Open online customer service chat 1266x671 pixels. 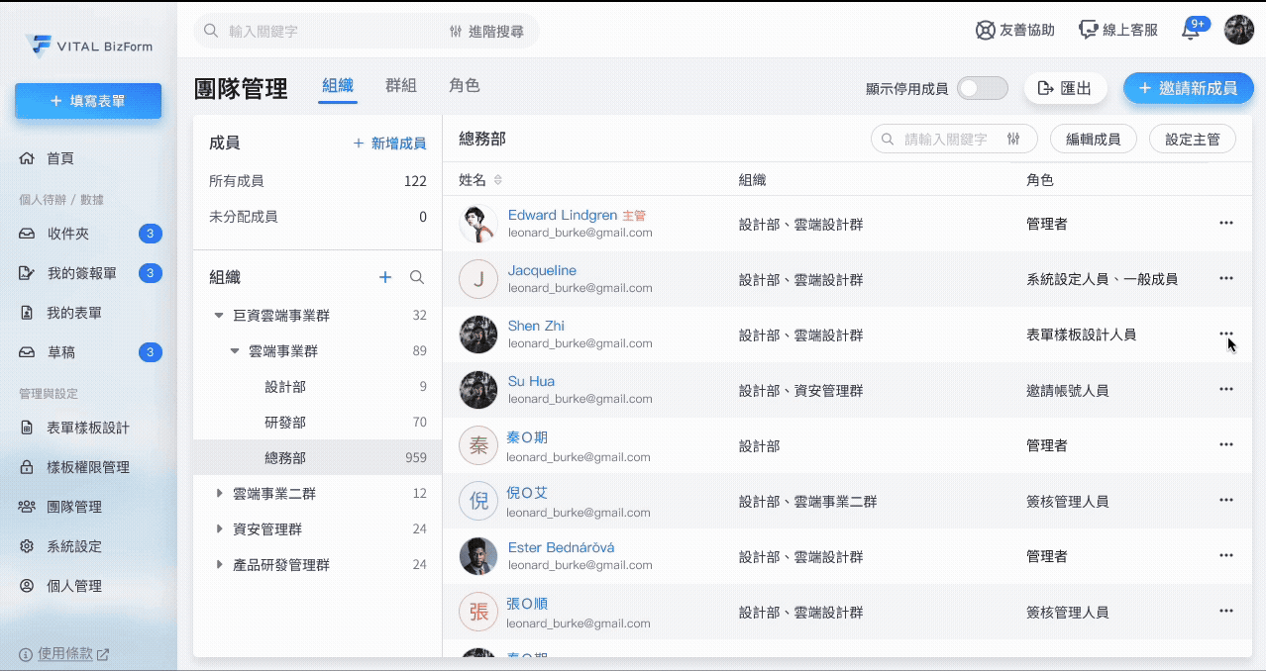(x=1118, y=30)
